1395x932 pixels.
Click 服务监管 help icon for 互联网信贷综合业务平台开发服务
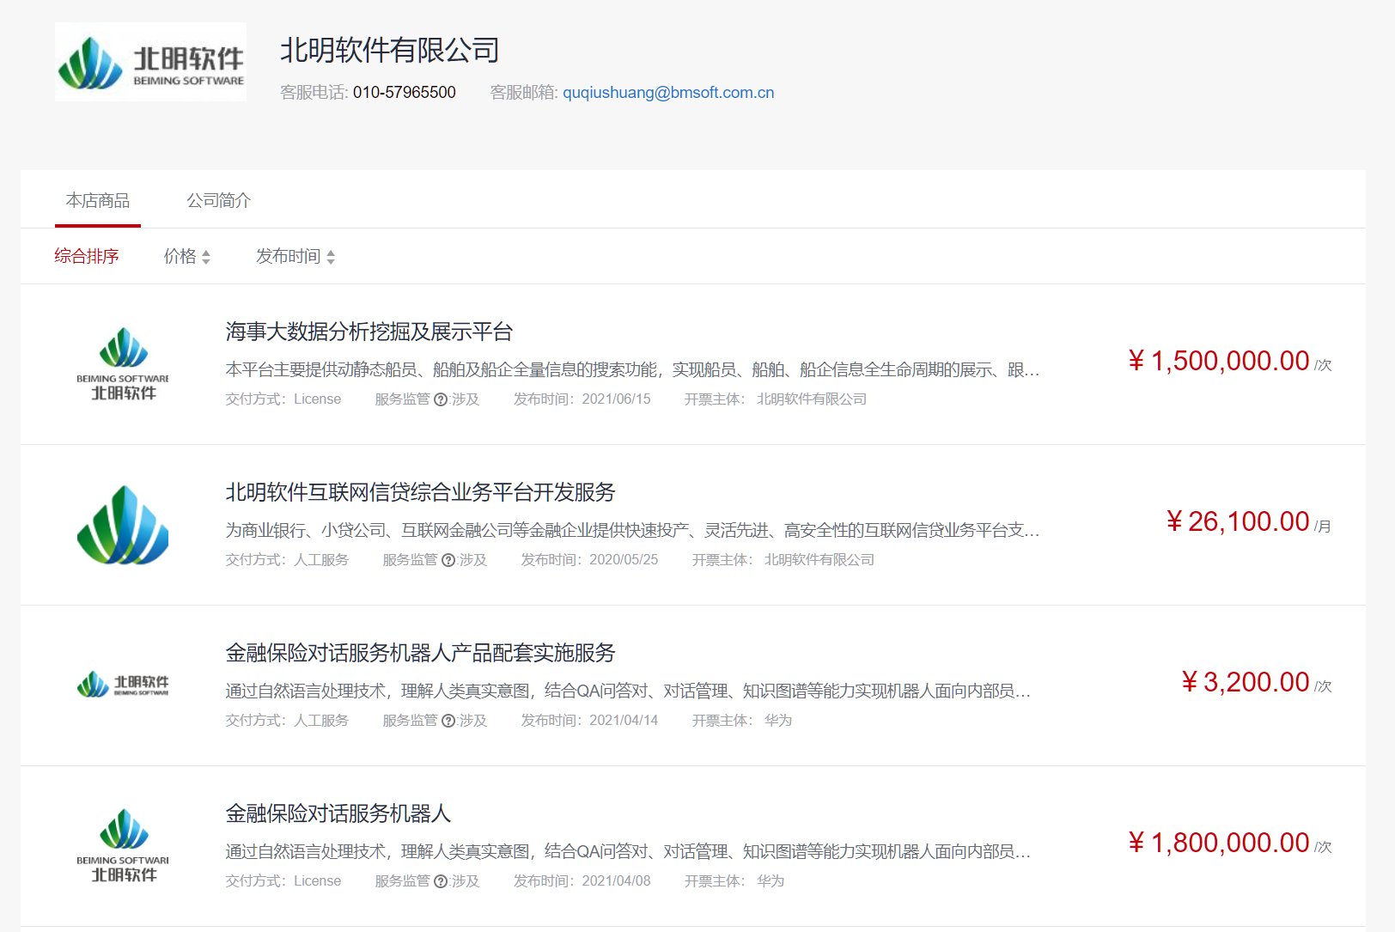(448, 560)
